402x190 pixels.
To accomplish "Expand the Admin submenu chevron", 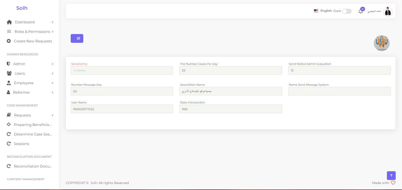I will (x=52, y=64).
